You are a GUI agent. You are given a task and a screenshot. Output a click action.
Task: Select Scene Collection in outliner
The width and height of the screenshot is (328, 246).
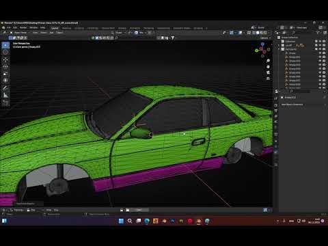tap(290, 38)
